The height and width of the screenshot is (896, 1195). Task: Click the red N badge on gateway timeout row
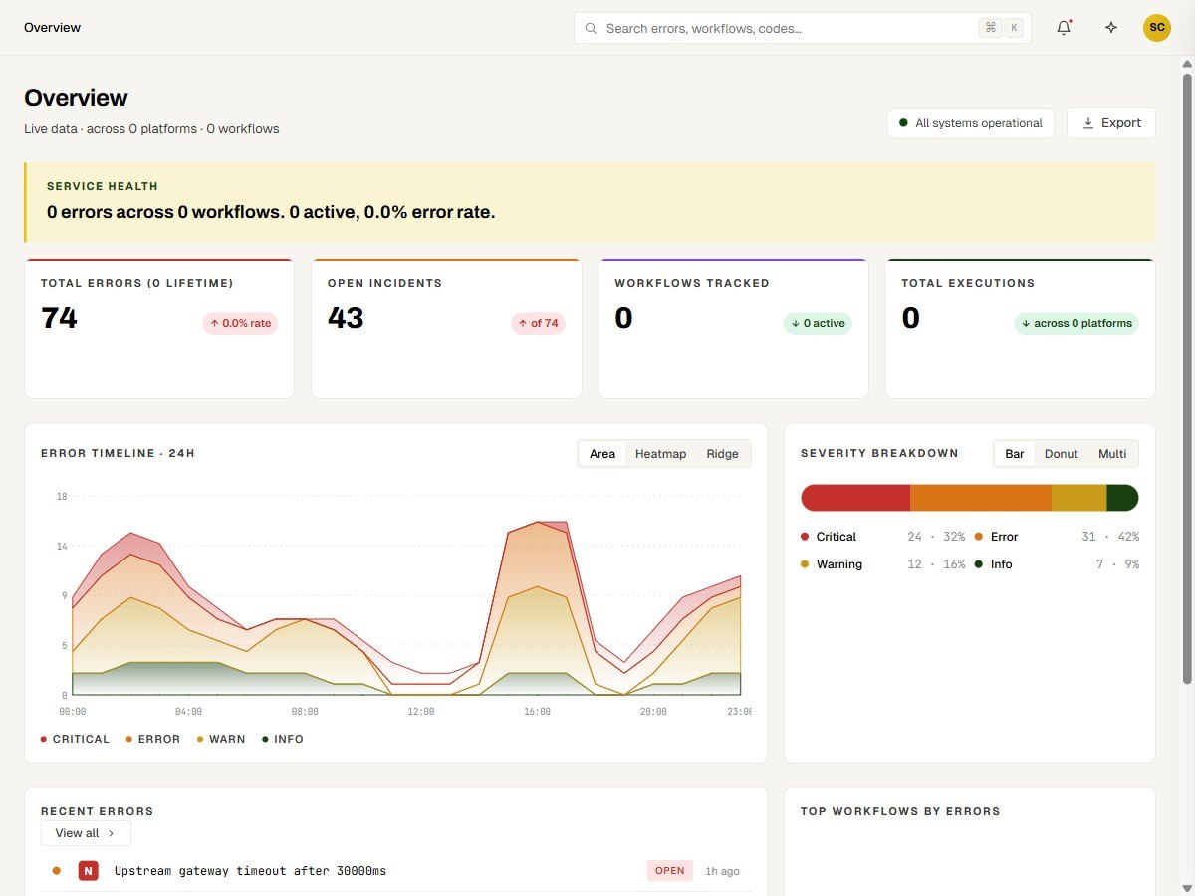tap(89, 871)
